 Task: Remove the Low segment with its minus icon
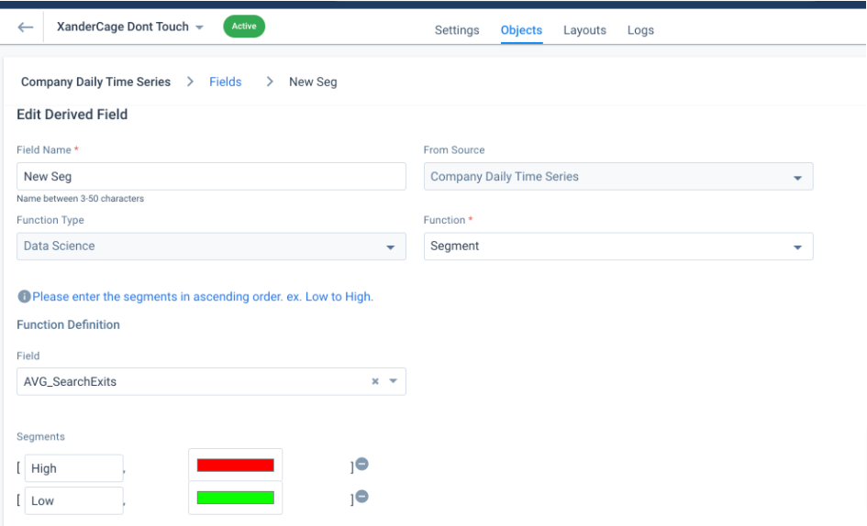(362, 497)
